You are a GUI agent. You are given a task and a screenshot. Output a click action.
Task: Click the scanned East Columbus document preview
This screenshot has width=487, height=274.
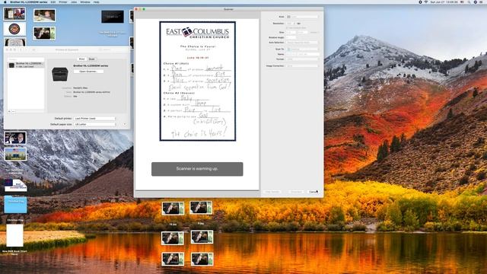pyautogui.click(x=198, y=81)
